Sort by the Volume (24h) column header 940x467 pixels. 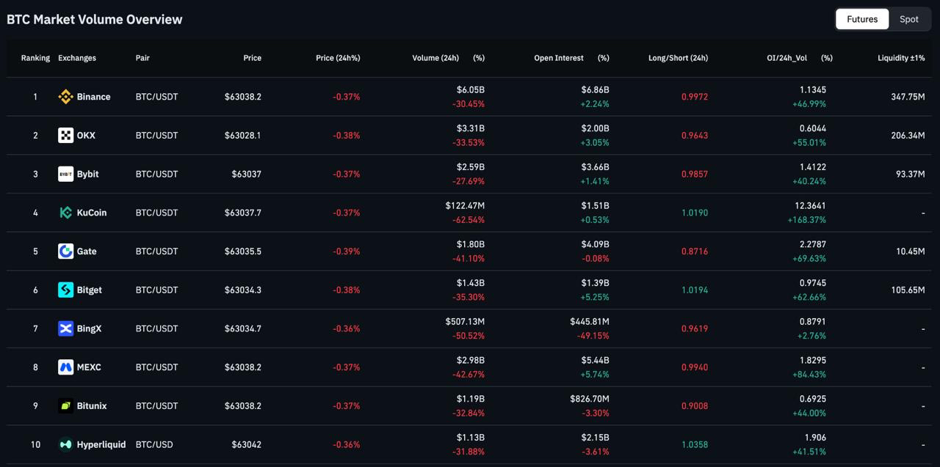tap(435, 58)
